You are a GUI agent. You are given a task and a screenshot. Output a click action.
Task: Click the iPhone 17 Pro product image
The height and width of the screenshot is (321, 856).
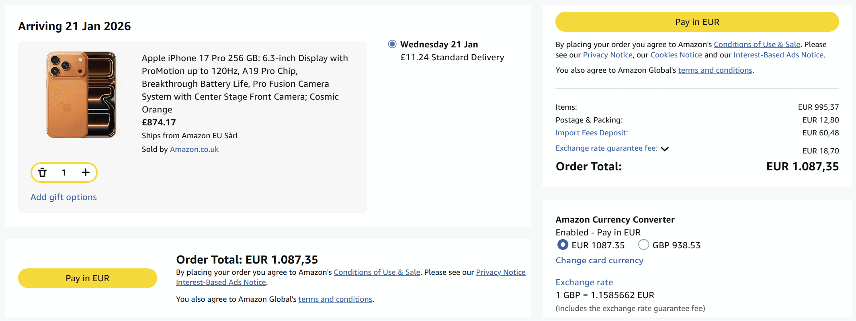81,95
